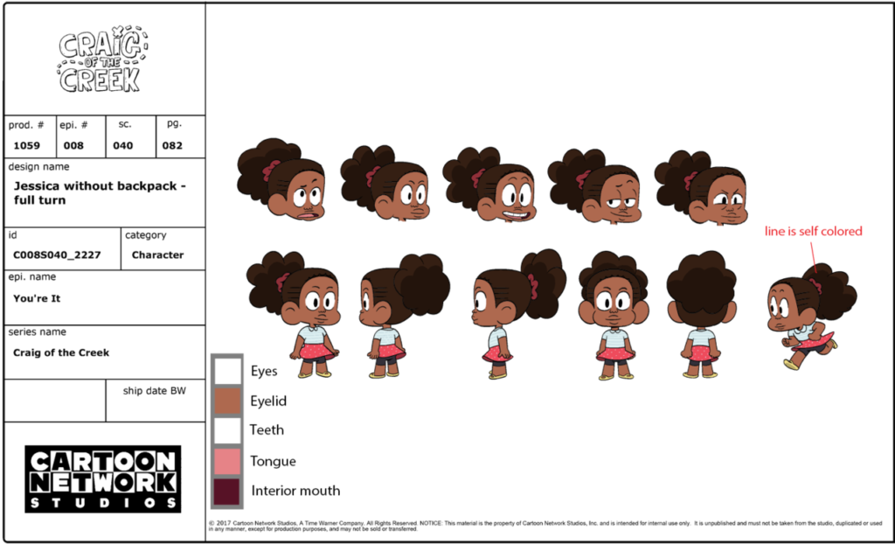Viewport: 895px width, 544px height.
Task: Click the angry frowning head expression
Action: pos(702,187)
